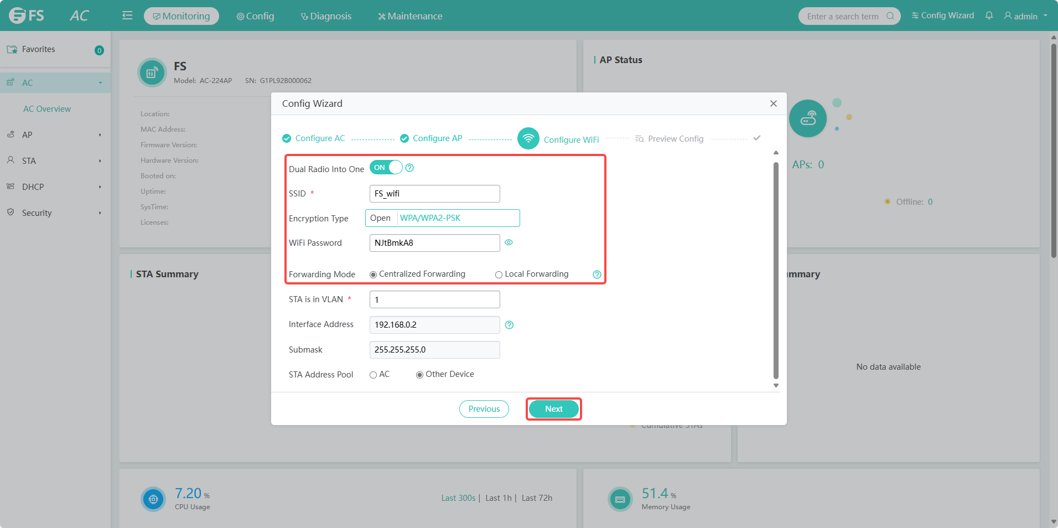Screen dimensions: 1058x528
Task: Click the sidebar collapse hamburger icon
Action: (127, 15)
